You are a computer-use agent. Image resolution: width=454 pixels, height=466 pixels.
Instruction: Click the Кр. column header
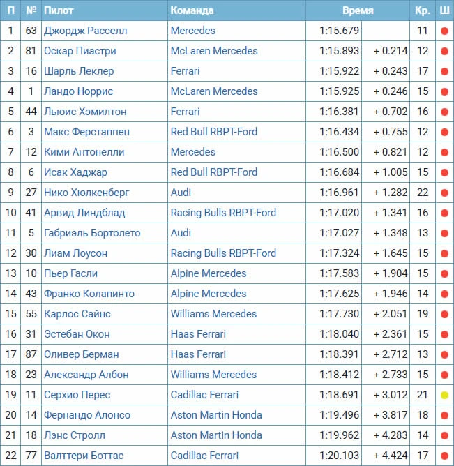click(423, 10)
